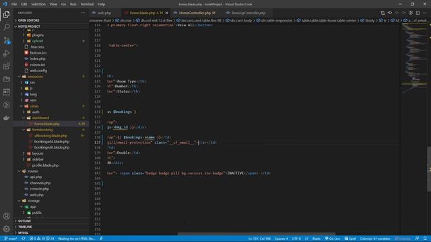
Task: Expand the upload folder
Action: pyautogui.click(x=38, y=41)
